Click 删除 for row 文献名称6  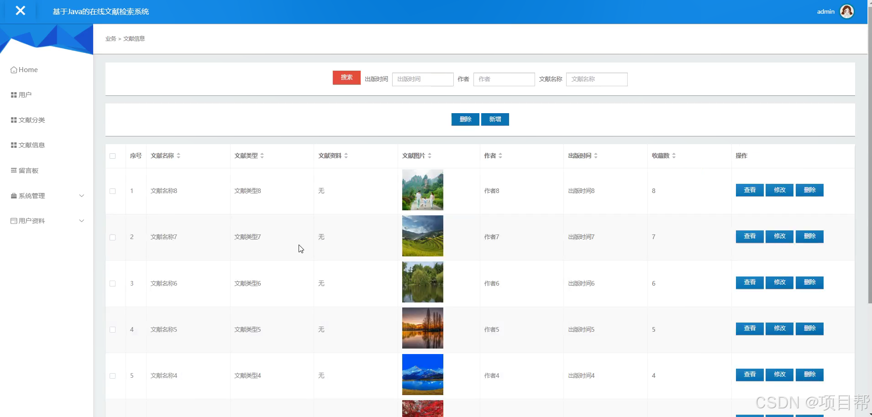click(809, 282)
